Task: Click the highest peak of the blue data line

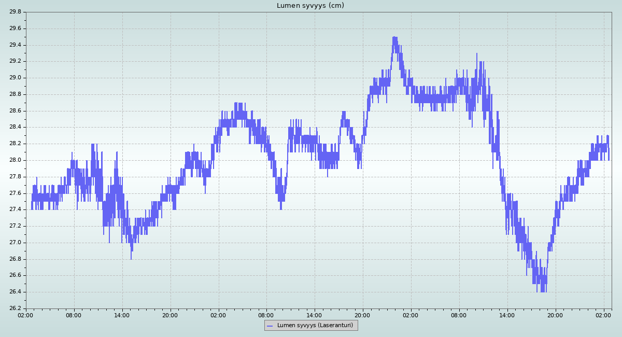Action: (394, 38)
